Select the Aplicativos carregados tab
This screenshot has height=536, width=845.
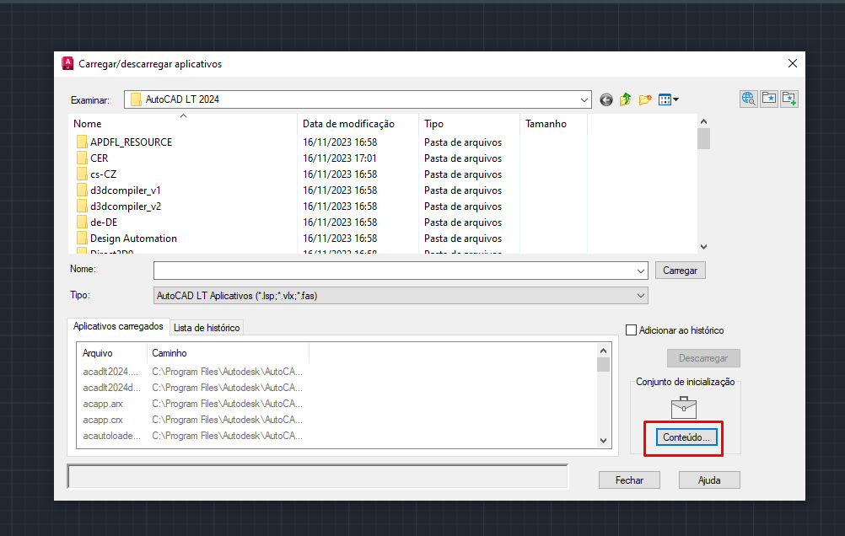[x=117, y=327]
